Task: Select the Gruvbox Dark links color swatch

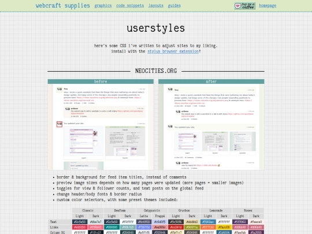Action: pos(192,227)
